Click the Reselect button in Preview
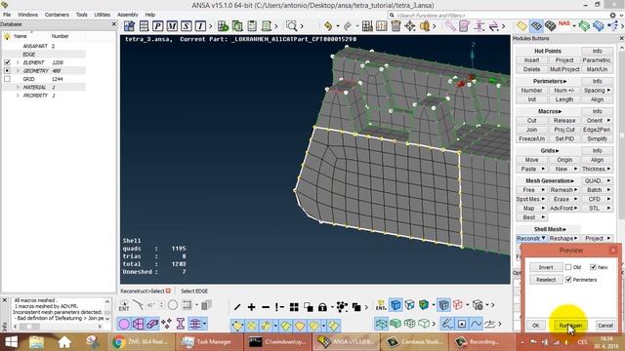Image resolution: width=625 pixels, height=351 pixels. (x=546, y=280)
